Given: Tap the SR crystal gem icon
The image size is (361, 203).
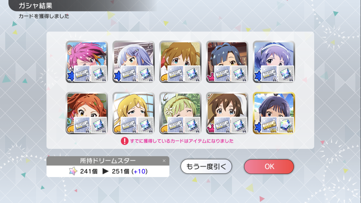Looking at the screenshot, I should (x=286, y=125).
